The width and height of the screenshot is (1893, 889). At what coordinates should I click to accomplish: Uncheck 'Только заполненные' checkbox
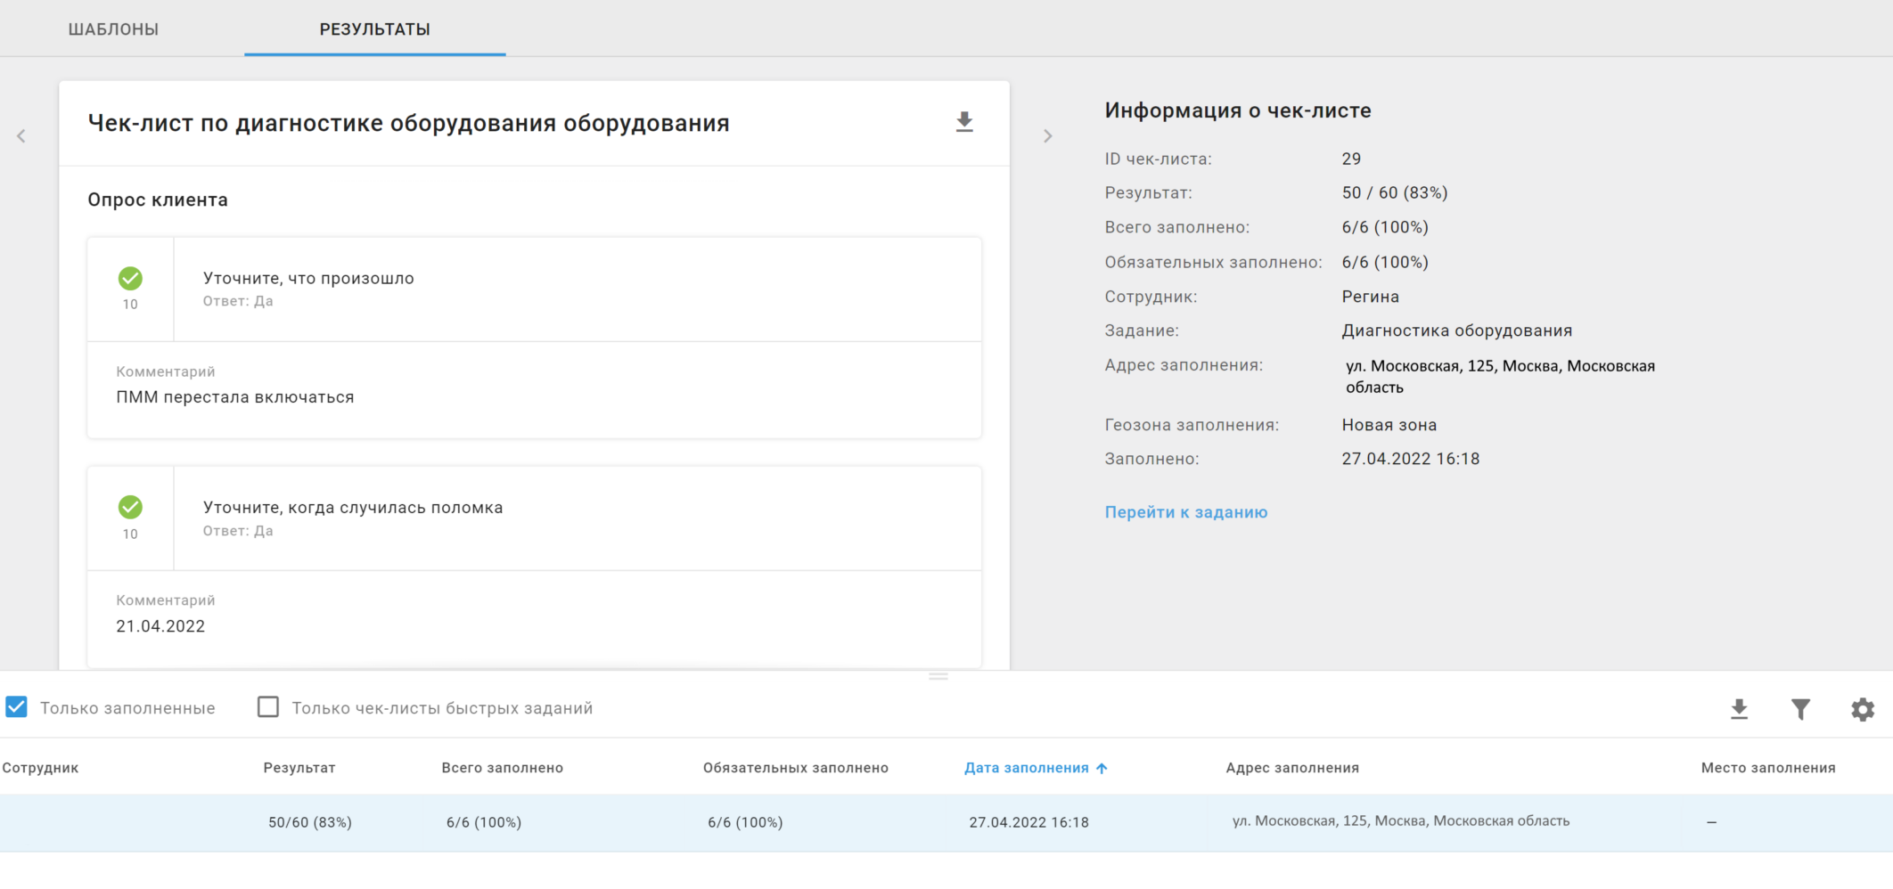(16, 707)
